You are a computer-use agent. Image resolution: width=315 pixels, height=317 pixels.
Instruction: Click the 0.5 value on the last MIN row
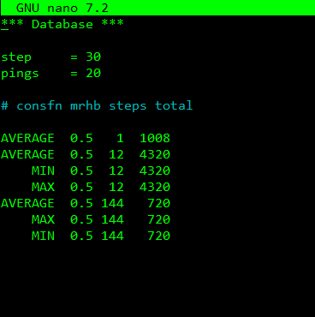(x=81, y=236)
